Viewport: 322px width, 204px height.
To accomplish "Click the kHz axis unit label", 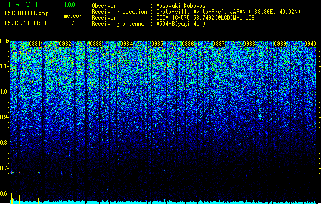I will coord(5,41).
